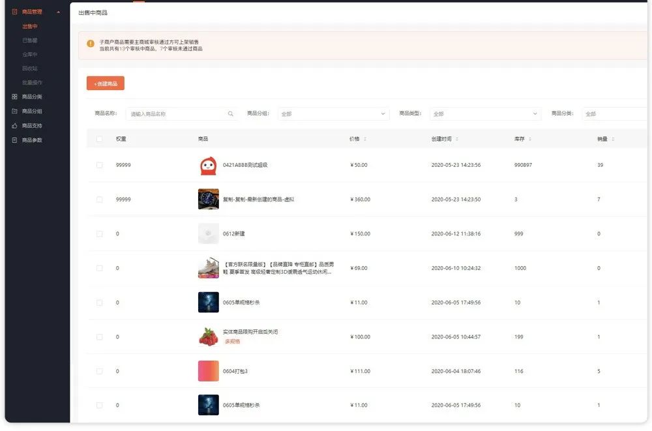Select checkbox for 官方联名限量版 shoe row

point(99,269)
